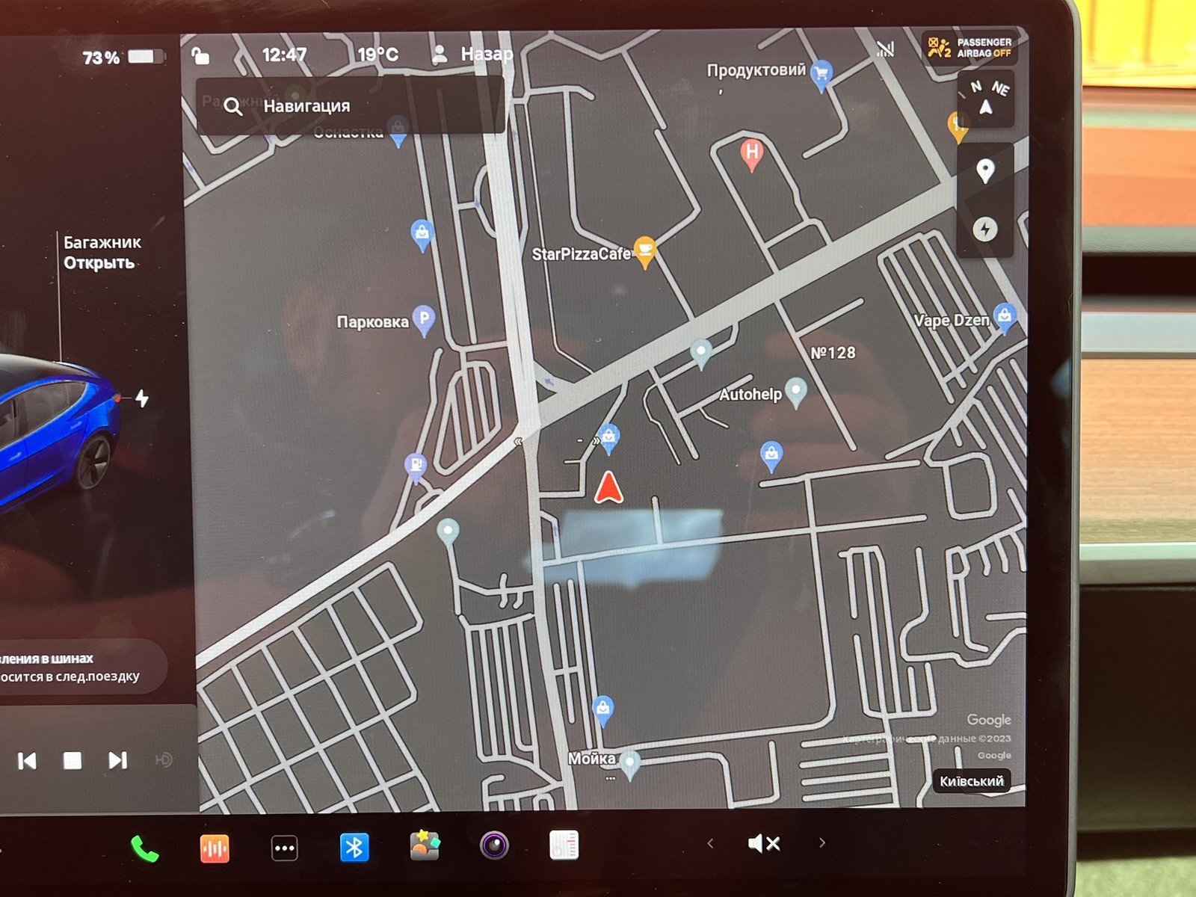
Task: Click the Навигация search field
Action: pos(348,106)
